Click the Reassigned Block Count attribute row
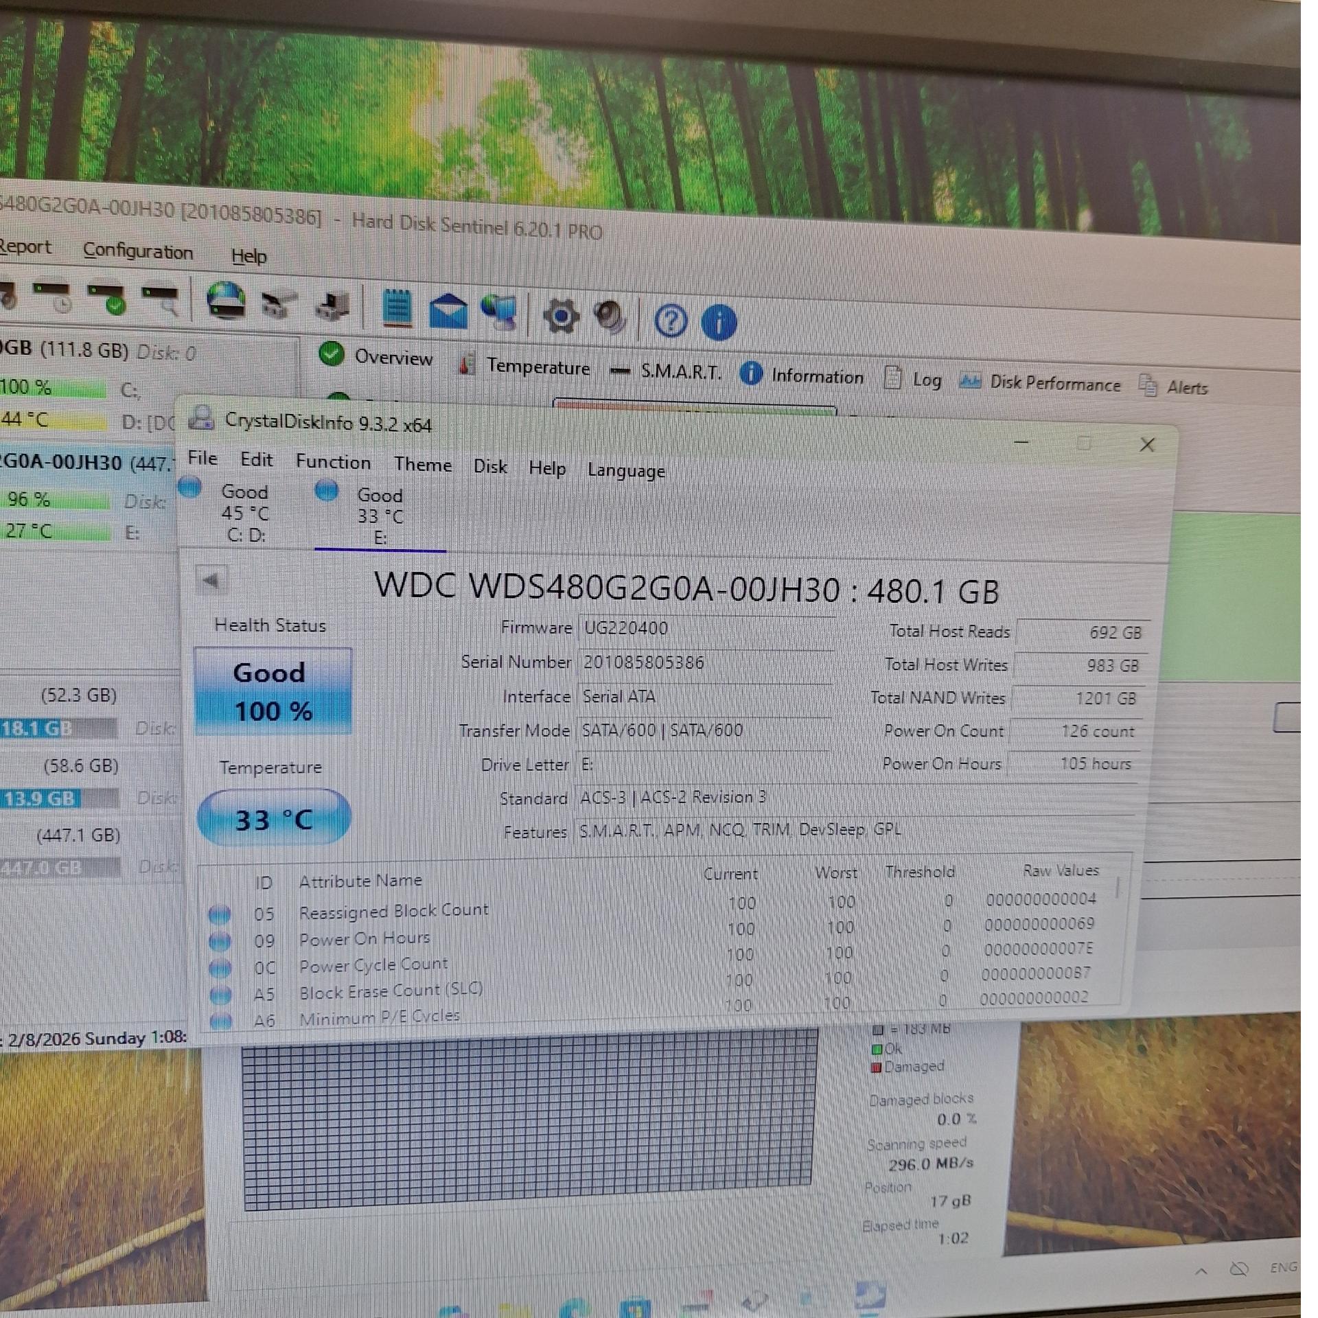Viewport: 1318px width, 1318px height. (x=393, y=911)
